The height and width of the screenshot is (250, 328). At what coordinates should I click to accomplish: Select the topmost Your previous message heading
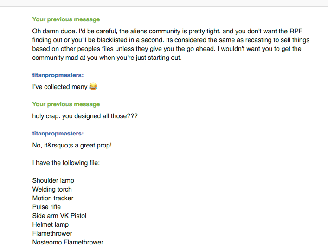[66, 19]
